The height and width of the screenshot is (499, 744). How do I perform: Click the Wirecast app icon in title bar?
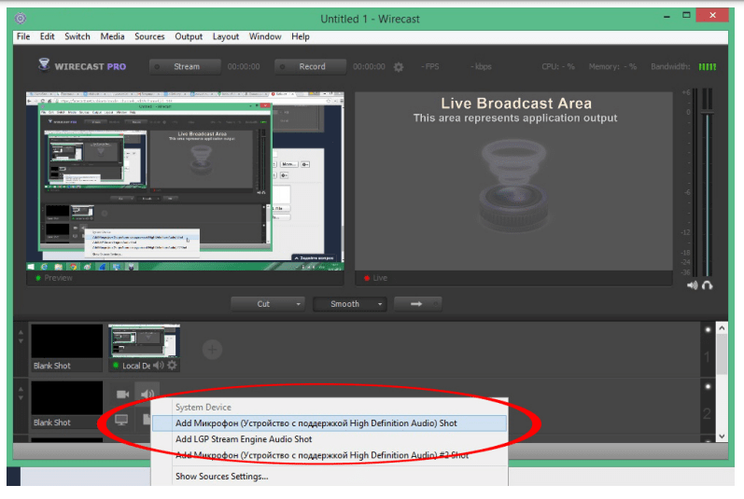click(21, 19)
